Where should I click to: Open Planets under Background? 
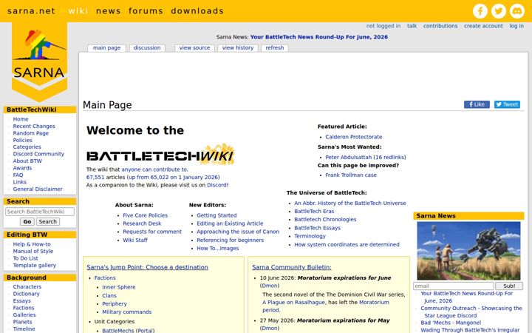22,322
